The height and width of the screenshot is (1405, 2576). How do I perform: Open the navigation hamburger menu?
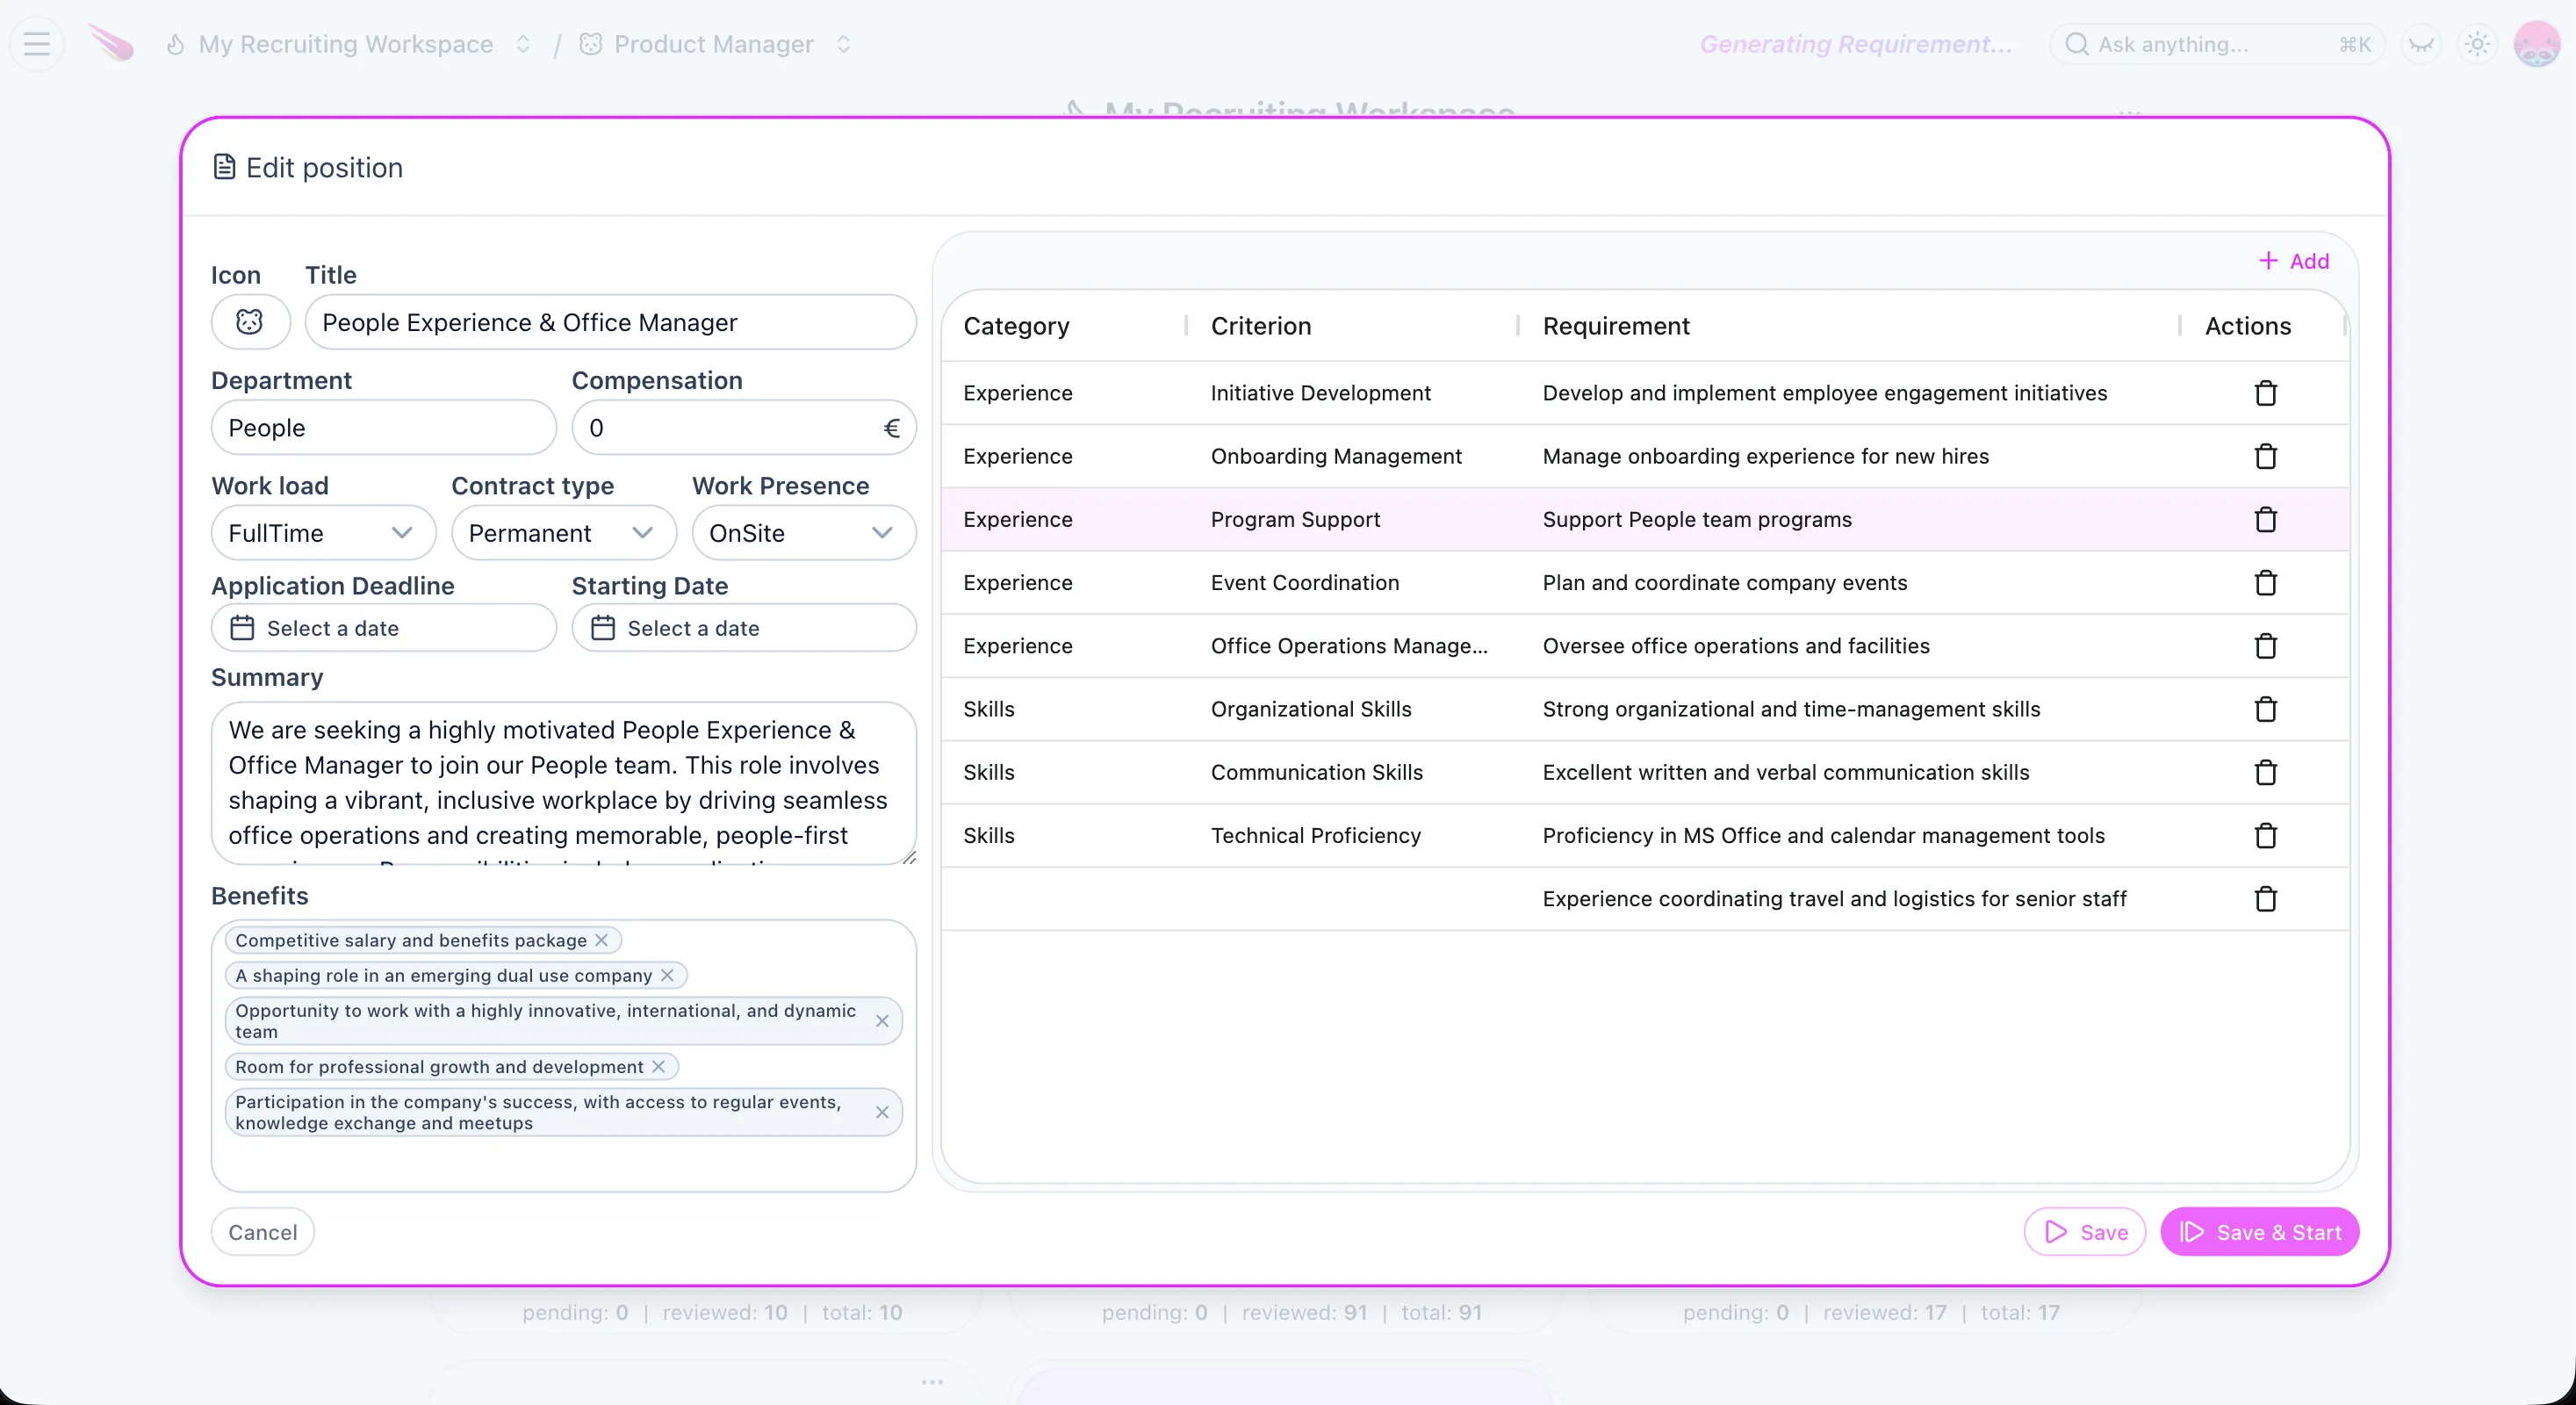(36, 43)
